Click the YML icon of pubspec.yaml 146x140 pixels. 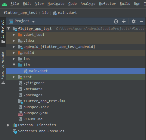click(20, 114)
